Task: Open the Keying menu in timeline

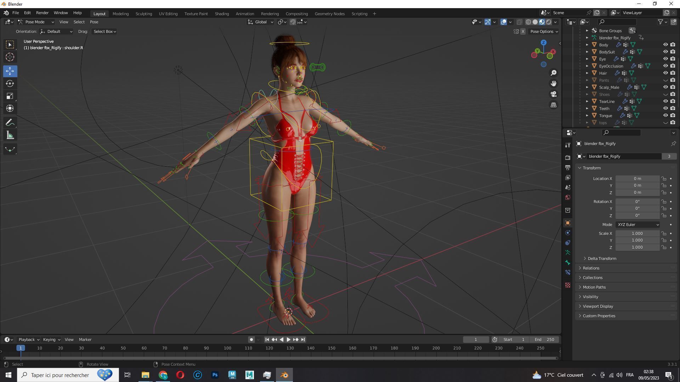Action: [x=51, y=340]
